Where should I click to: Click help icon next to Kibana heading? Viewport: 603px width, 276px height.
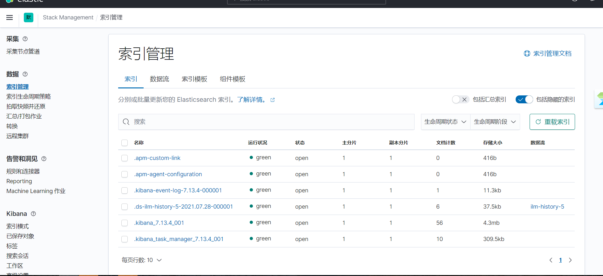coord(33,214)
